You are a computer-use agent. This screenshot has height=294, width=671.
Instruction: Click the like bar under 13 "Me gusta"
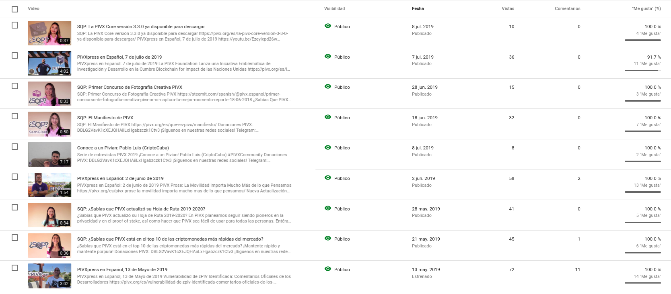coord(643,192)
